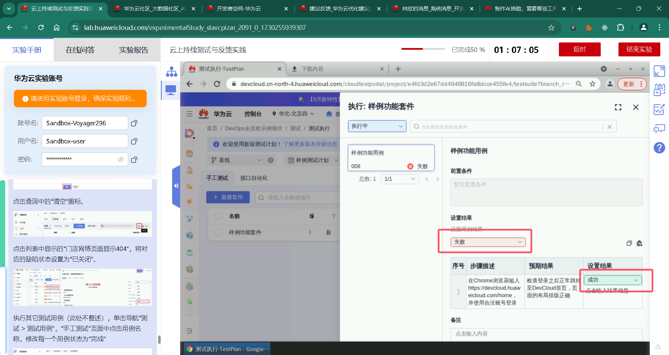
Task: Tick the 名称 header select-all checkbox
Action: point(219,216)
